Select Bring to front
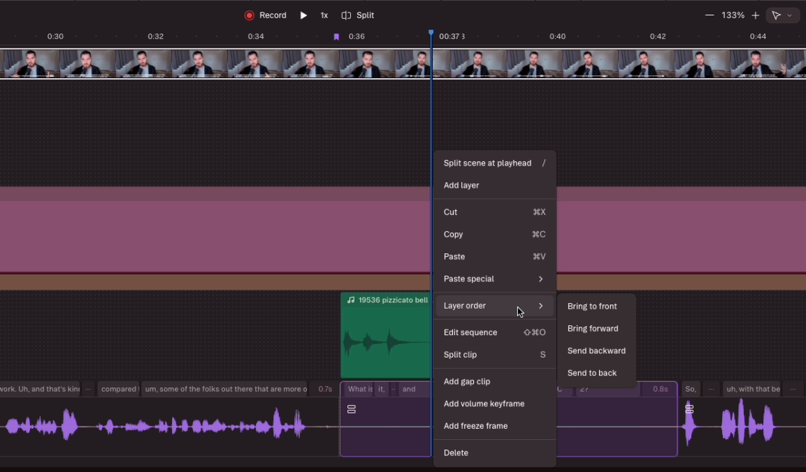 (596, 306)
